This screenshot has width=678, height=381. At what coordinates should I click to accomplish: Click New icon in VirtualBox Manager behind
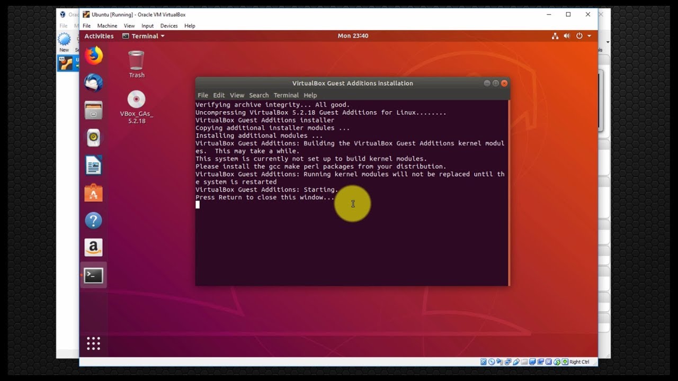coord(64,42)
